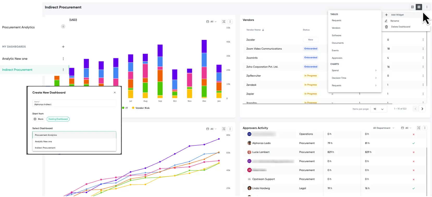Select Existing Dashboard start option
The image size is (432, 197).
(x=58, y=119)
